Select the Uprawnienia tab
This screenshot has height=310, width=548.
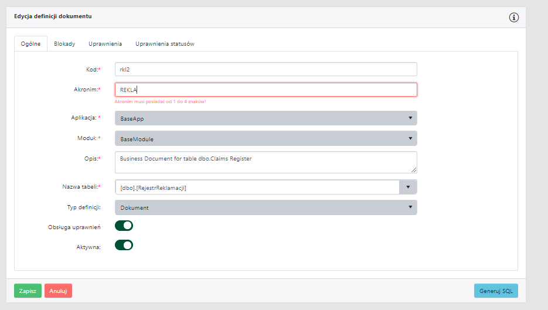coord(105,44)
